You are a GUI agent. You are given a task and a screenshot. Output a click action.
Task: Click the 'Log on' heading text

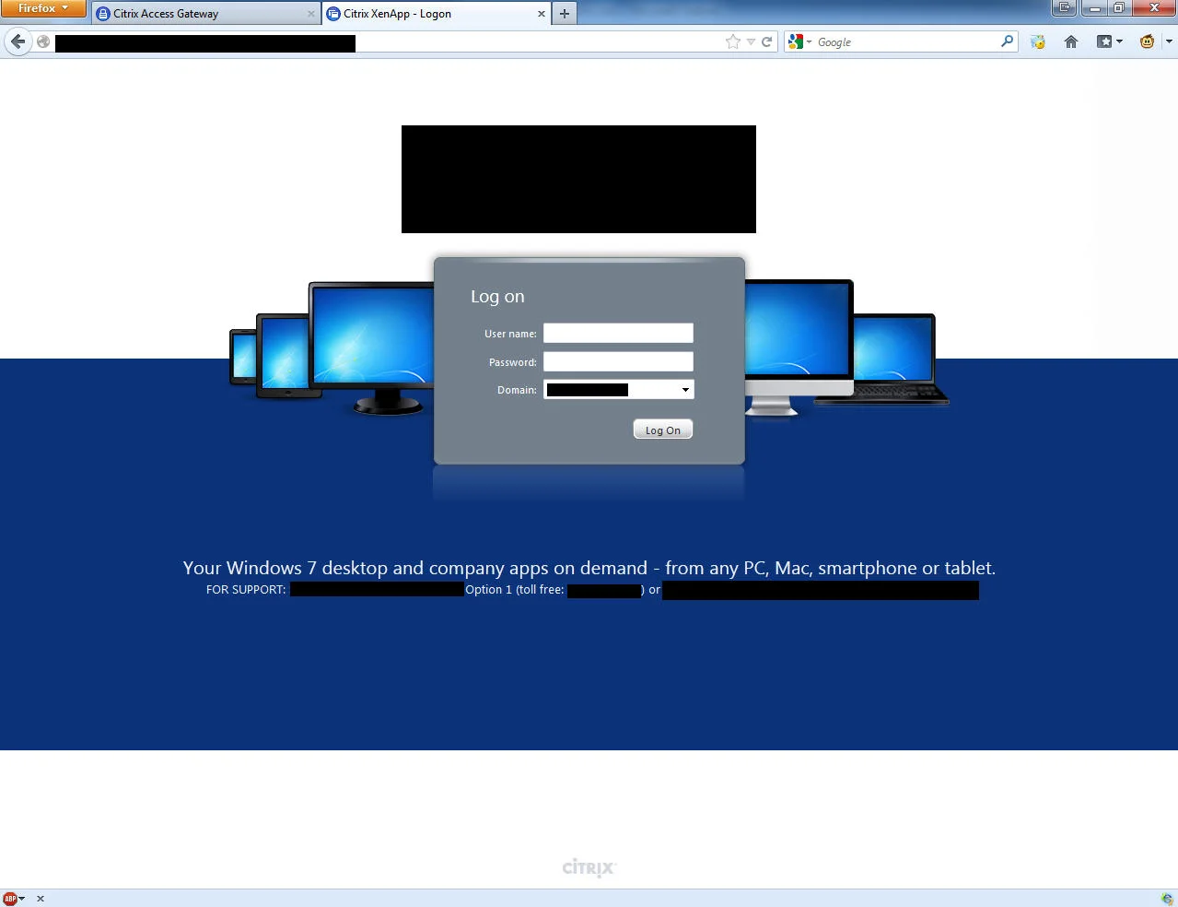click(x=497, y=296)
